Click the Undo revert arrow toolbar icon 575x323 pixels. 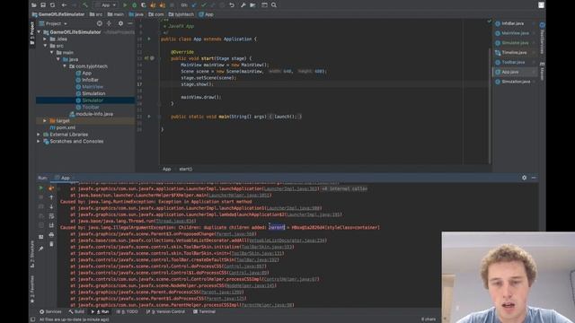232,5
